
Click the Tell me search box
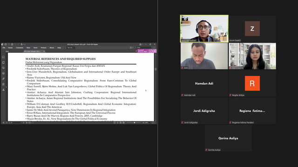(x=70, y=48)
